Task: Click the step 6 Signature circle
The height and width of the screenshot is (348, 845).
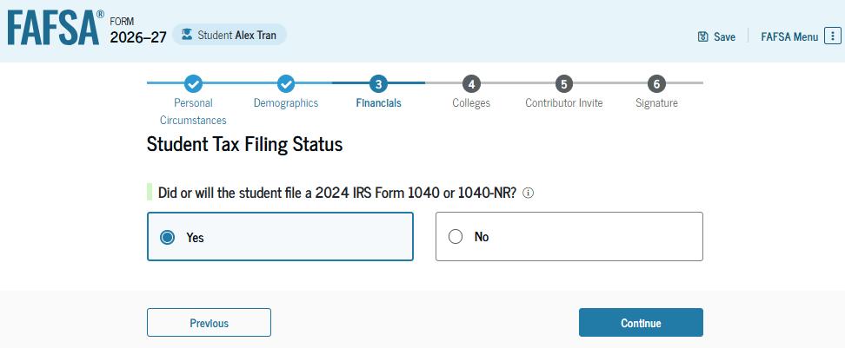Action: 656,83
